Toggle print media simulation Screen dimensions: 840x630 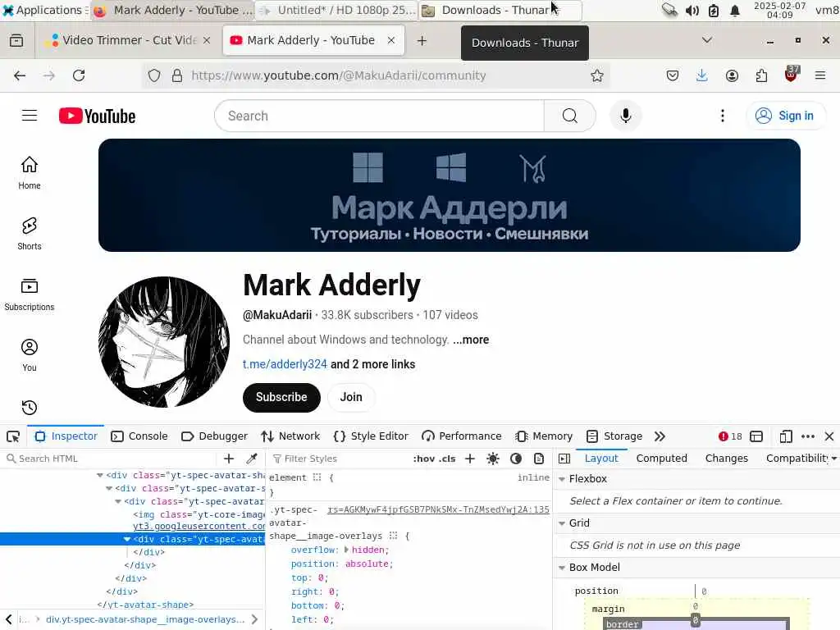pos(539,459)
